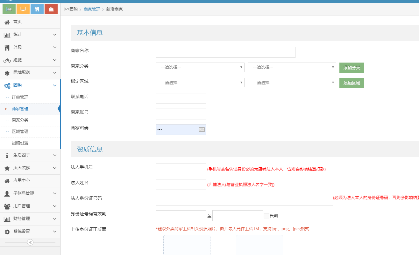The height and width of the screenshot is (255, 419).
Task: Expand the 外卖 sidebar menu
Action: (x=30, y=47)
